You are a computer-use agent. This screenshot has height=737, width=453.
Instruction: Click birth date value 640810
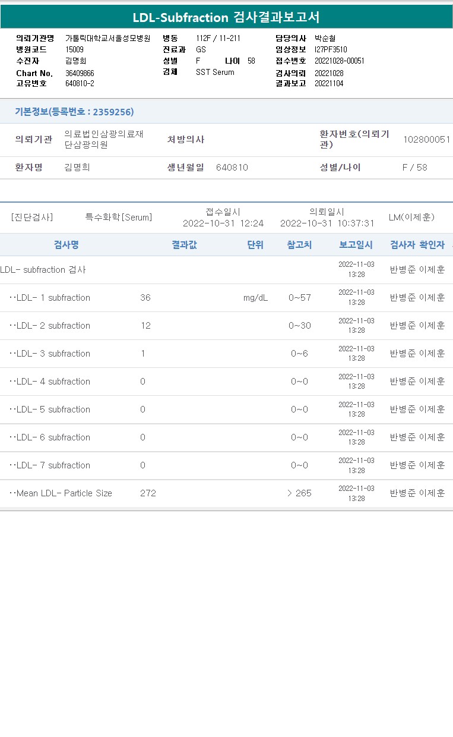coord(232,168)
